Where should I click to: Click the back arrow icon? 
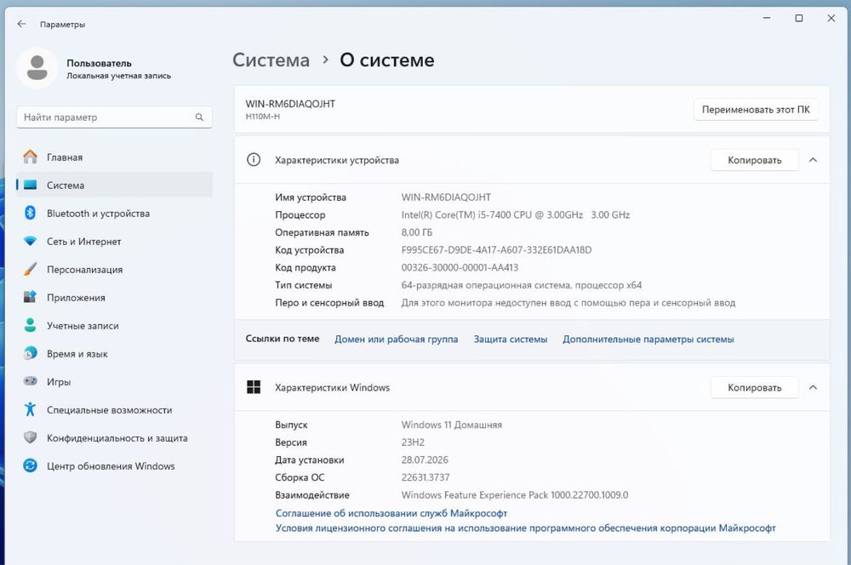coord(21,24)
